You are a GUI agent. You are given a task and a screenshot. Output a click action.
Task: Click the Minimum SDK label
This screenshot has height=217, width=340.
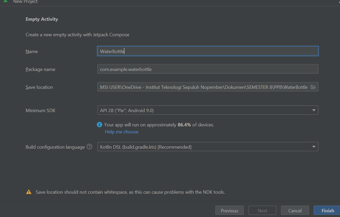tap(40, 111)
